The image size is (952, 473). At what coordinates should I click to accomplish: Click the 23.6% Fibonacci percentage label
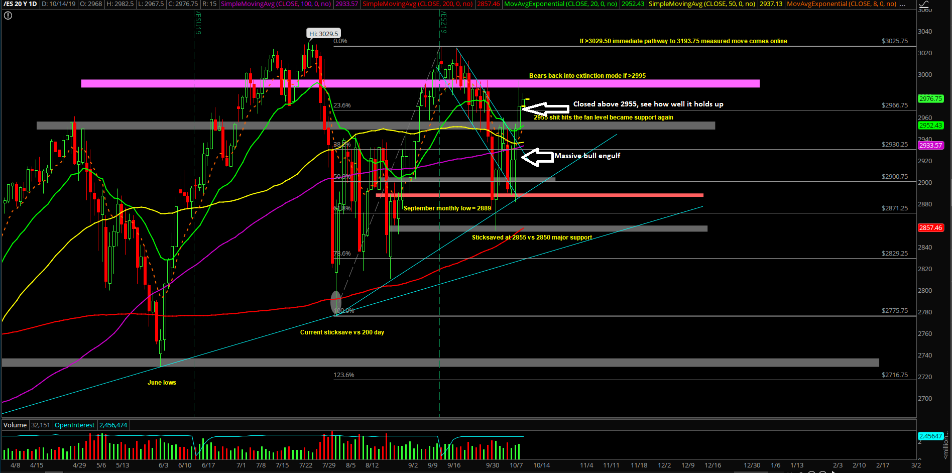click(342, 105)
